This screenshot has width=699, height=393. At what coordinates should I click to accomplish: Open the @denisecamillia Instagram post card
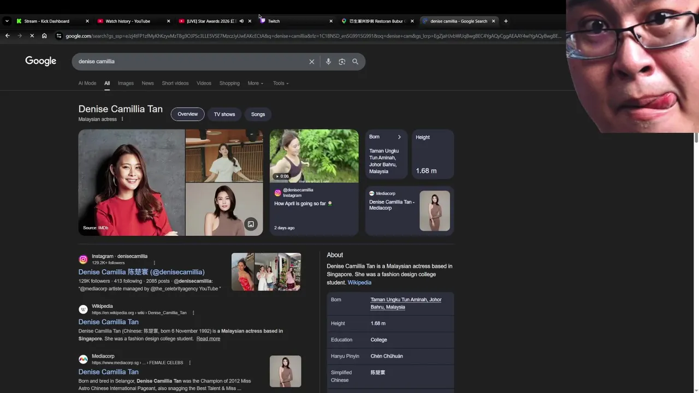pos(314,209)
